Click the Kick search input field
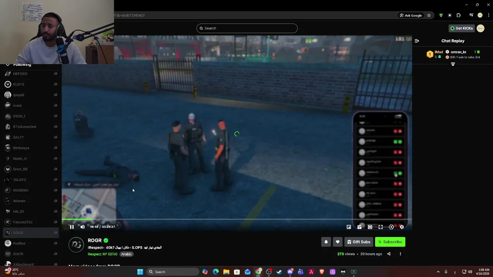Viewport: 493px width, 277px height. [247, 28]
